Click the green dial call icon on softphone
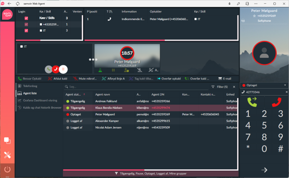 tap(252, 102)
